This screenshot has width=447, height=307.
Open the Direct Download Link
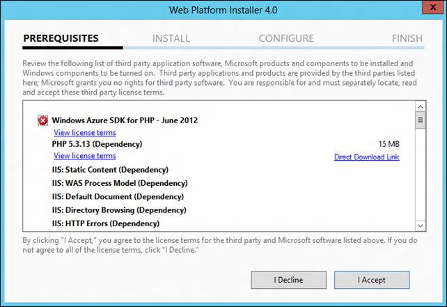tap(366, 157)
